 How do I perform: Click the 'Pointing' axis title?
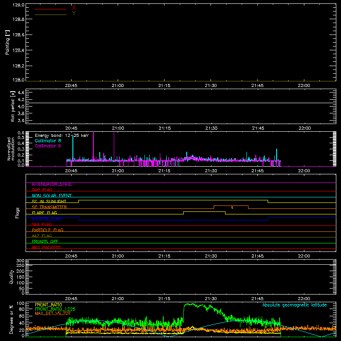point(8,43)
